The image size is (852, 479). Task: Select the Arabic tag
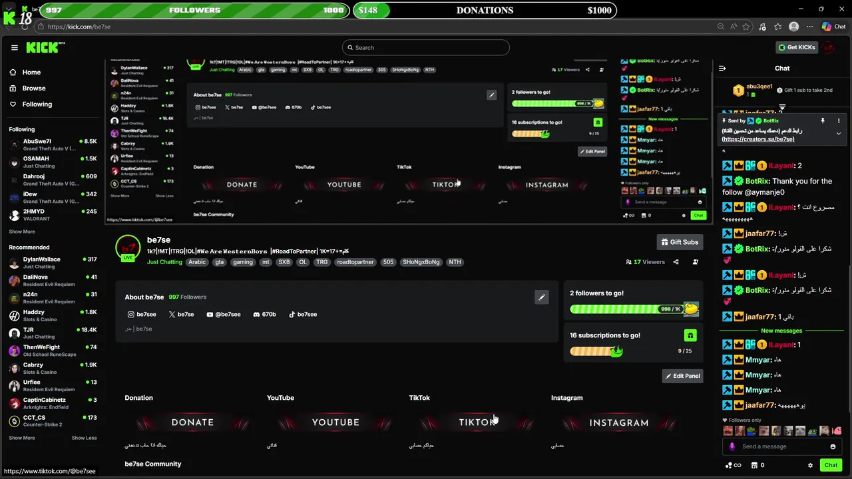[x=197, y=262]
